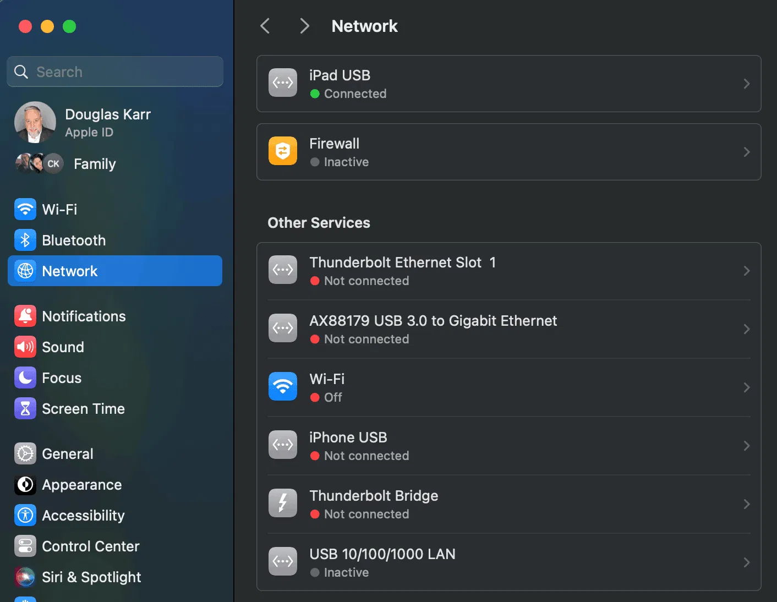The height and width of the screenshot is (602, 777).
Task: Click the Firewall shield icon
Action: coord(283,151)
